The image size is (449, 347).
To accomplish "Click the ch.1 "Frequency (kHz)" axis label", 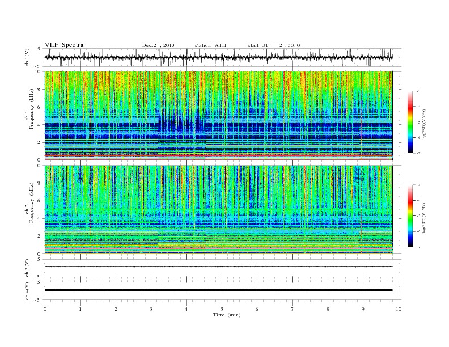I will pyautogui.click(x=32, y=109).
